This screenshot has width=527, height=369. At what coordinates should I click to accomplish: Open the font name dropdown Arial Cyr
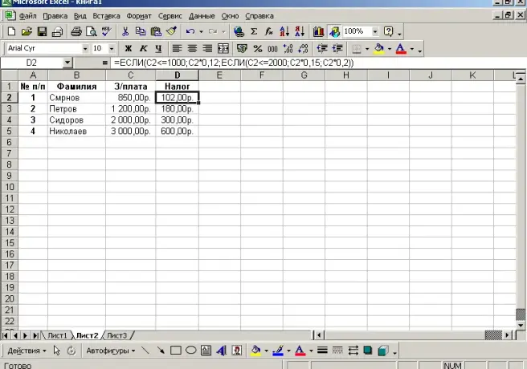[x=83, y=48]
